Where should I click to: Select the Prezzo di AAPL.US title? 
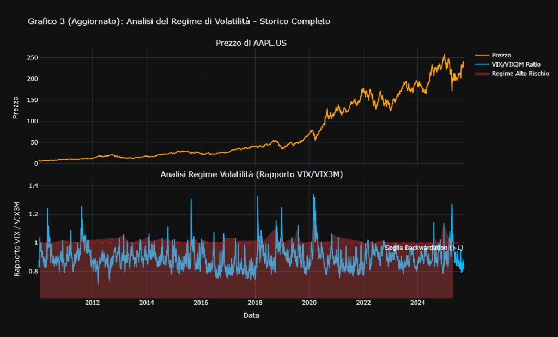click(x=251, y=43)
